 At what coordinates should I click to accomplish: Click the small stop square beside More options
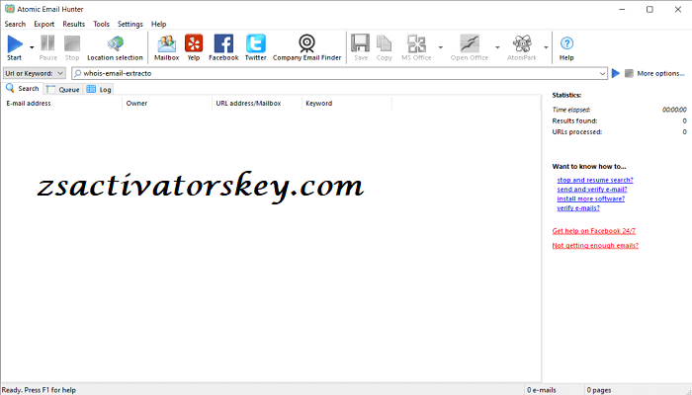tap(629, 73)
